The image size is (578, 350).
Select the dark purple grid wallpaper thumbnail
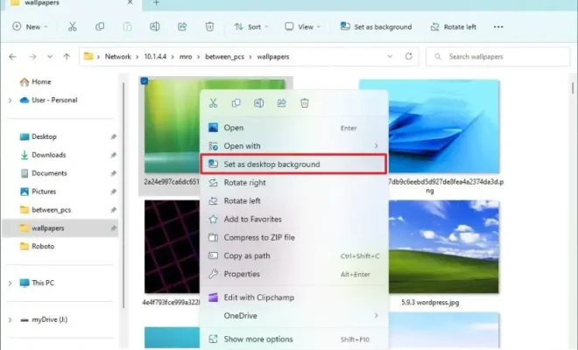(x=172, y=247)
